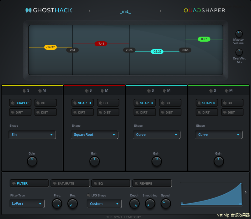Click the LFO Depth knob
Screen dimensions: 251x219
tap(134, 204)
